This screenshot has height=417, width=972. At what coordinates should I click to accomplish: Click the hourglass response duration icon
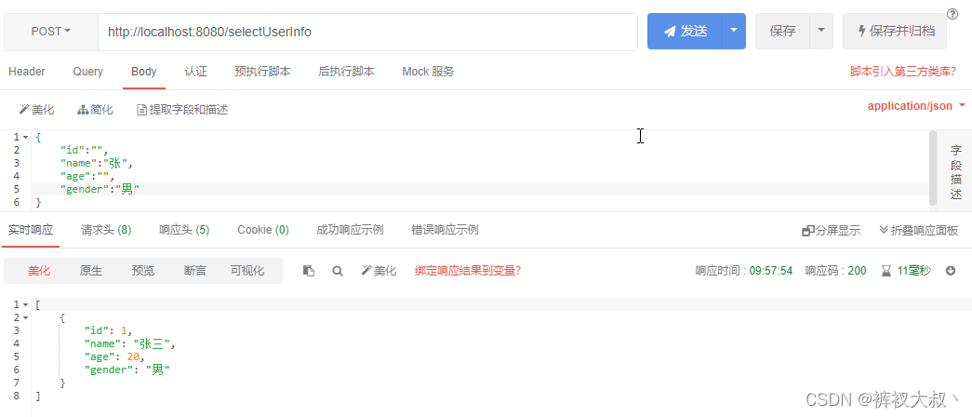tap(886, 271)
